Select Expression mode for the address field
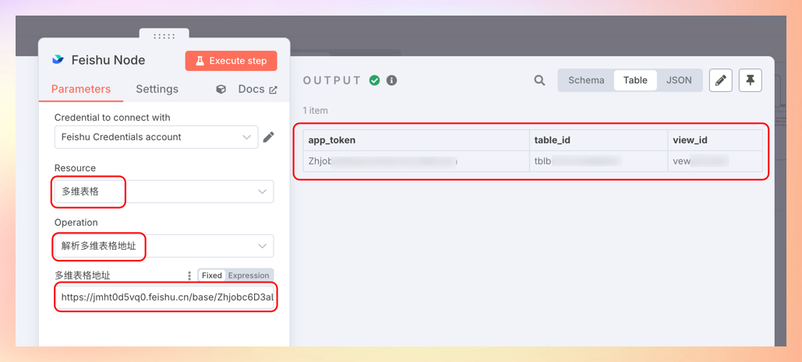Screen dimensions: 802x362 (x=249, y=276)
